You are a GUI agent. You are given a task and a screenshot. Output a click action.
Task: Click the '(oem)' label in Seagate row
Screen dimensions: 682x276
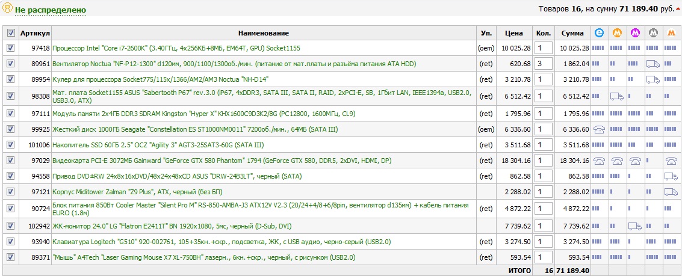pos(486,129)
